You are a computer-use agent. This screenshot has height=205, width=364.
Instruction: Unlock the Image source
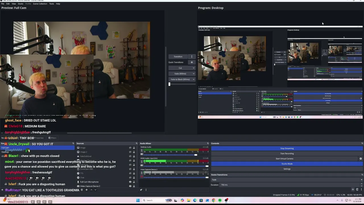[134, 148]
